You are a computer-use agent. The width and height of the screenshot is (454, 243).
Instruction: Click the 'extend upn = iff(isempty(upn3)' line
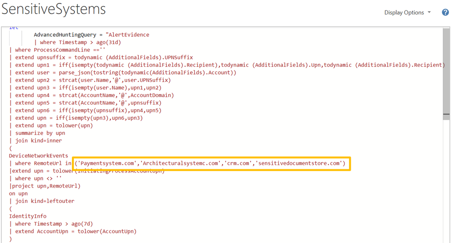pyautogui.click(x=76, y=117)
